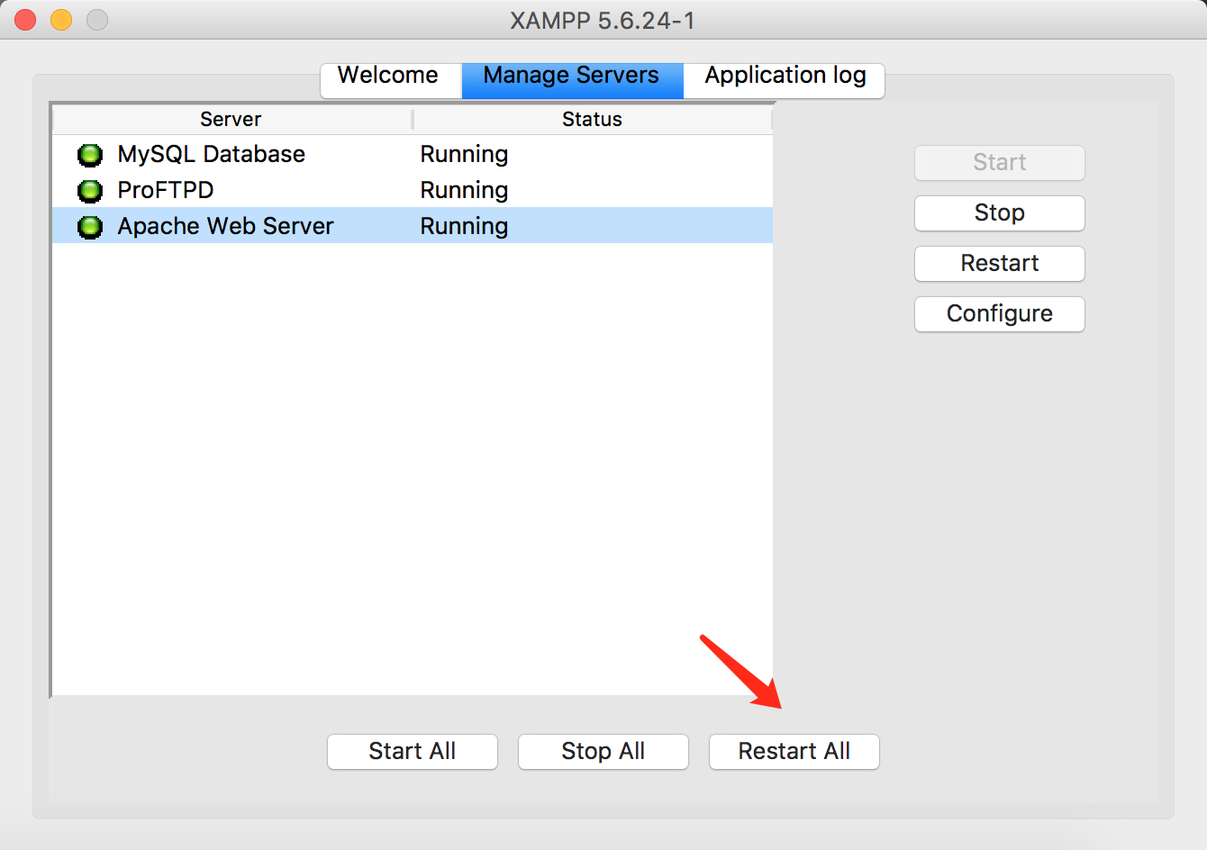The image size is (1207, 850).
Task: Click the Running status of MySQL Database
Action: click(464, 155)
